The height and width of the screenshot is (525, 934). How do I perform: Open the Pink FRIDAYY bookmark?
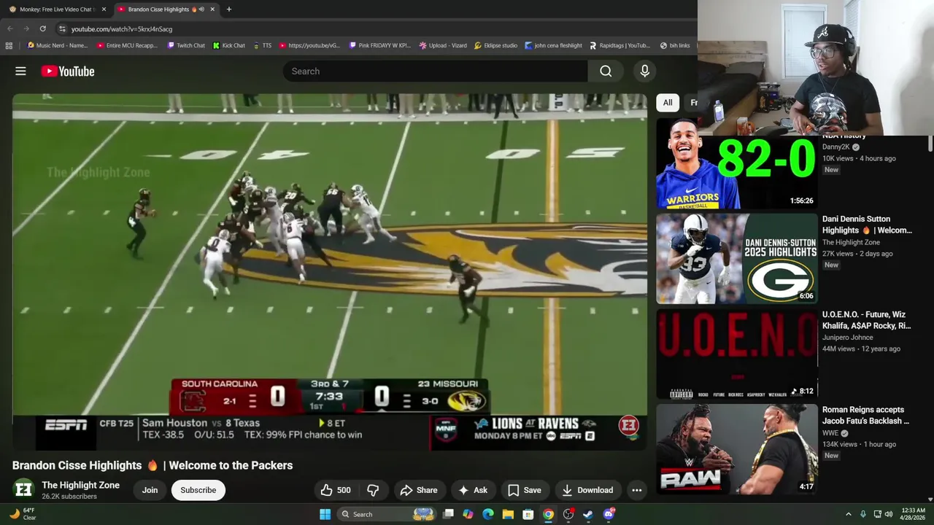click(380, 45)
